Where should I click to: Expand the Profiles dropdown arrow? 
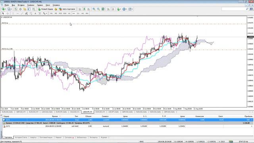pos(12,9)
